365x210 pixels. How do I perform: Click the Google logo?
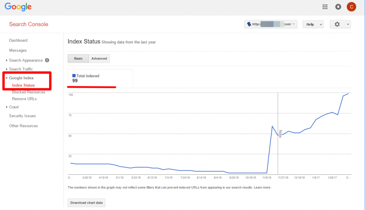18,6
